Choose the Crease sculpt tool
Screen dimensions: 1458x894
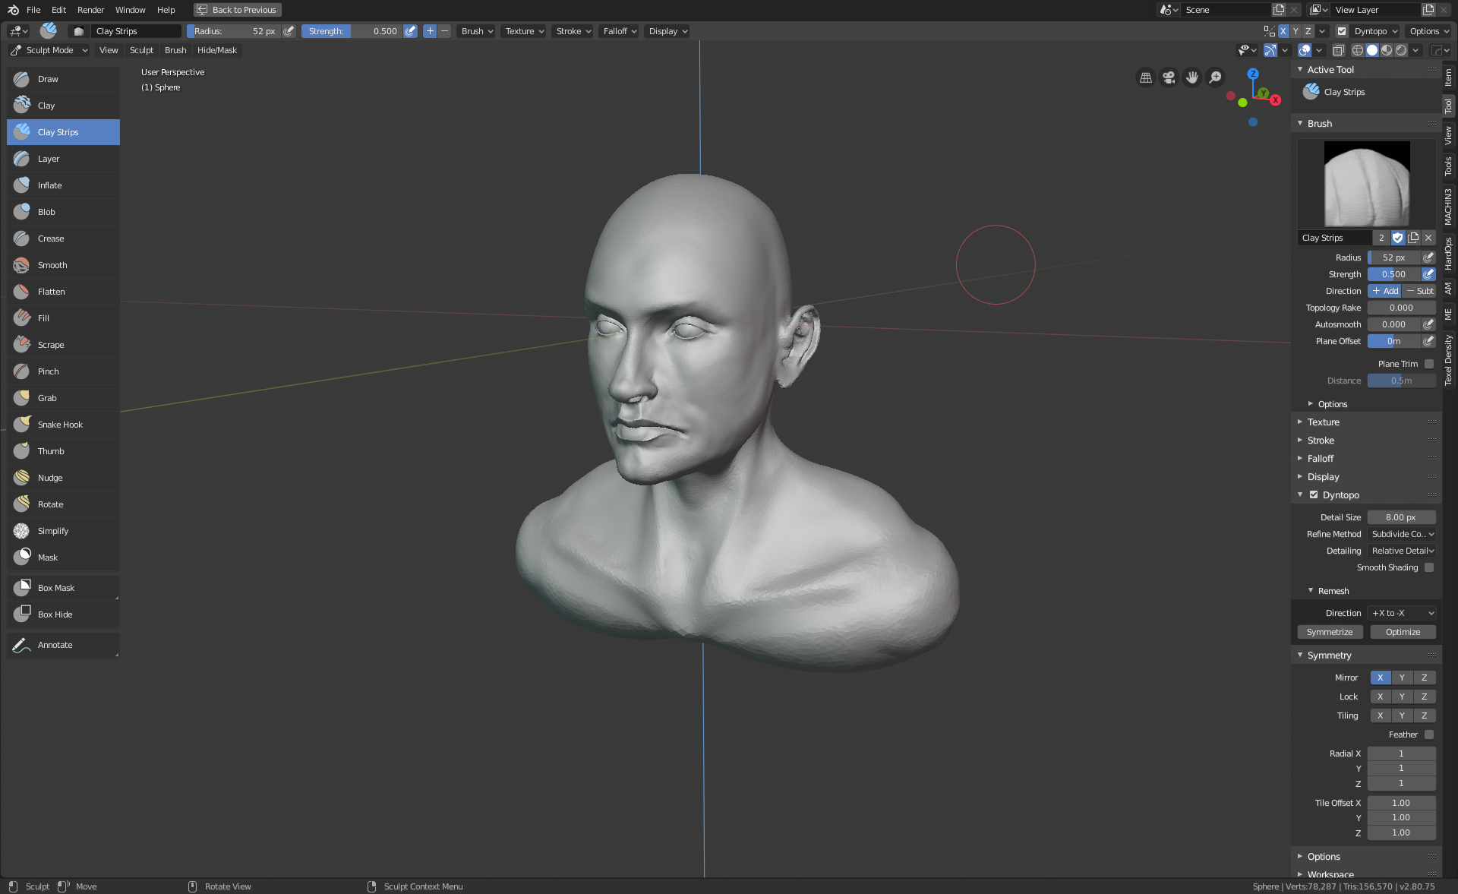(51, 239)
